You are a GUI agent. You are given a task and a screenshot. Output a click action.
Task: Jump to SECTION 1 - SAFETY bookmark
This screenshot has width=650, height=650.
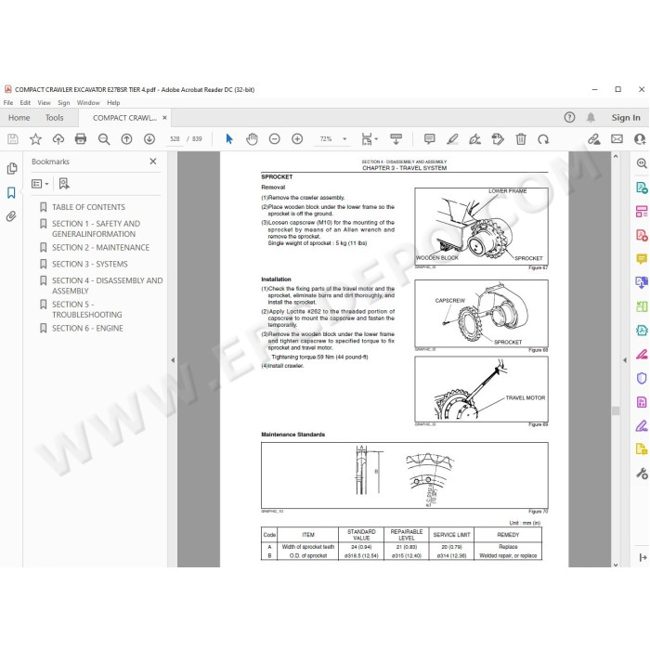[96, 228]
